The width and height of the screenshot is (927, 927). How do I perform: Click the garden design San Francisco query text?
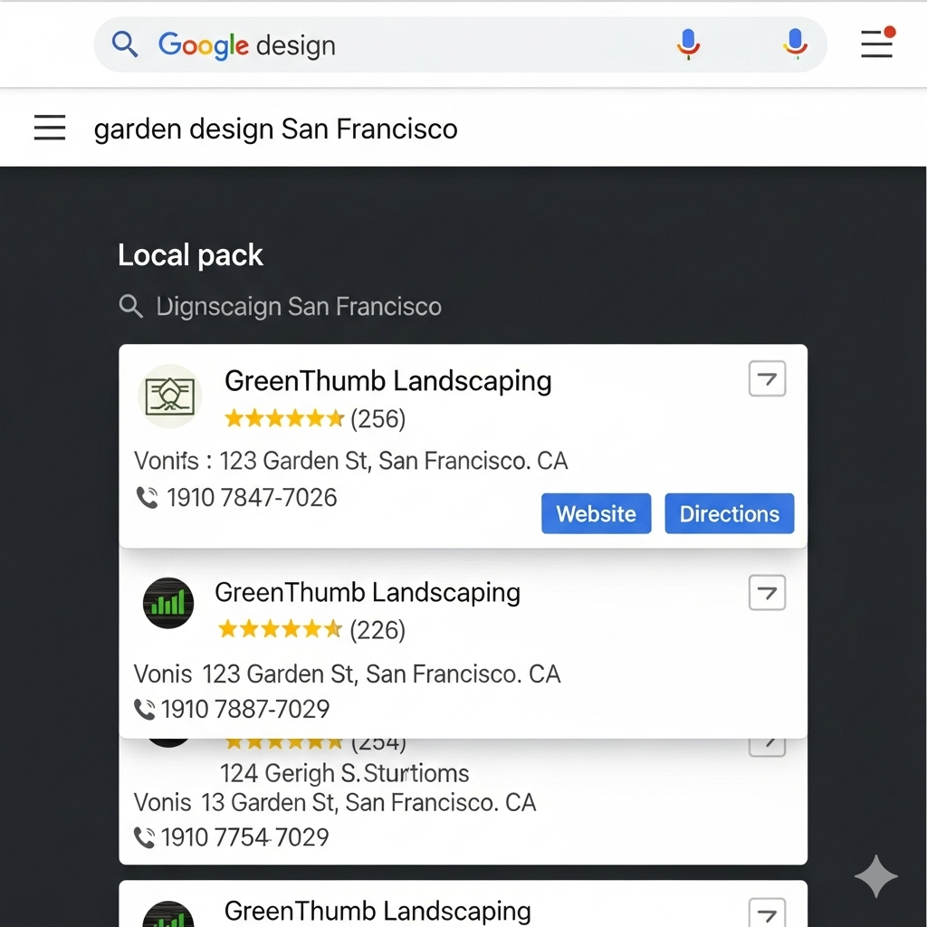pos(275,129)
